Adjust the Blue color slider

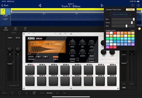123,26
